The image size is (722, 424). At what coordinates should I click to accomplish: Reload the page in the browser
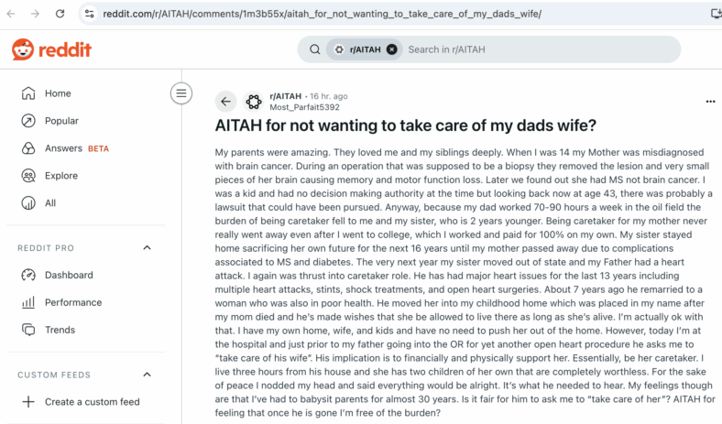click(60, 14)
